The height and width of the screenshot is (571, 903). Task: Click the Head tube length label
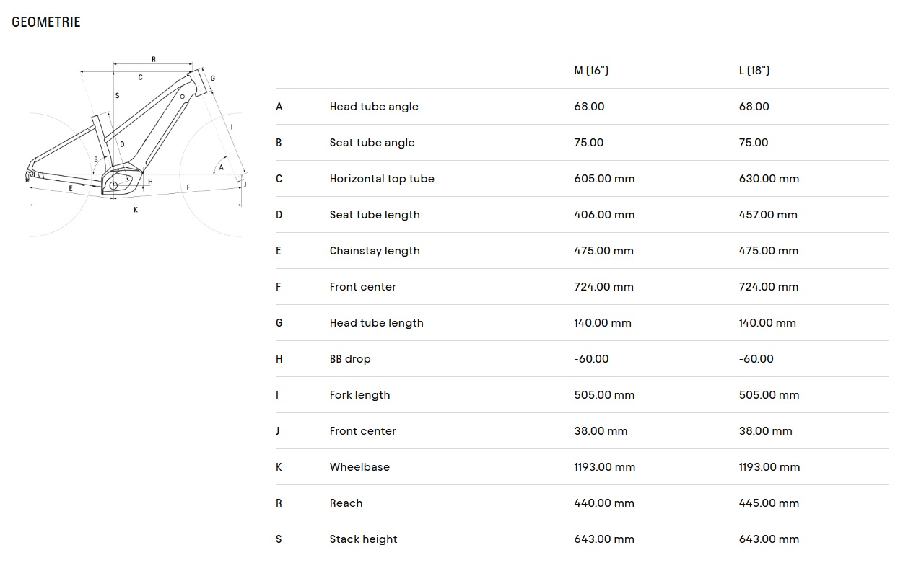coord(376,323)
